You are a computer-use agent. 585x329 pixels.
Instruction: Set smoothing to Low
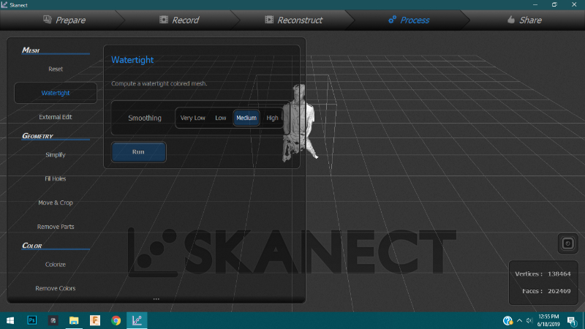(221, 118)
